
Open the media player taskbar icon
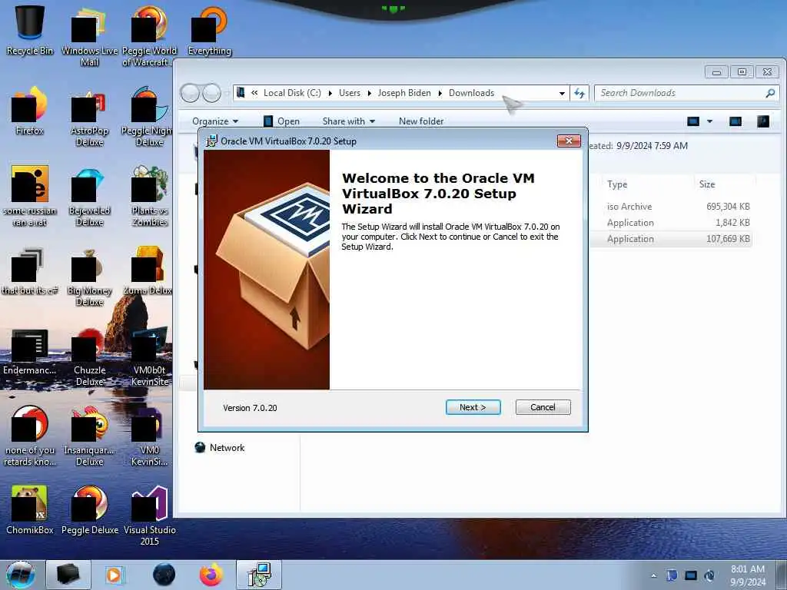coord(114,575)
